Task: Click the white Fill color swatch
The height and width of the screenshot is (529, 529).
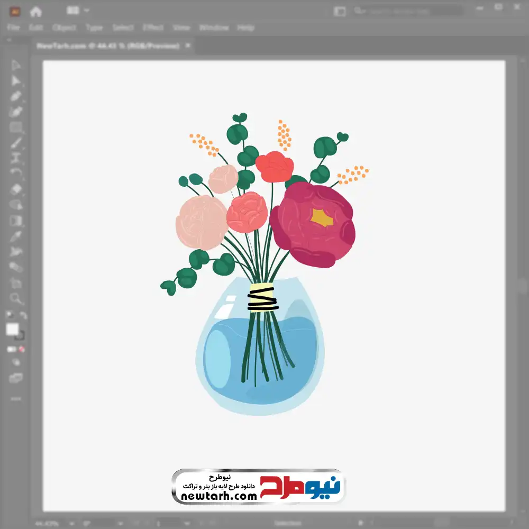Action: pos(13,329)
